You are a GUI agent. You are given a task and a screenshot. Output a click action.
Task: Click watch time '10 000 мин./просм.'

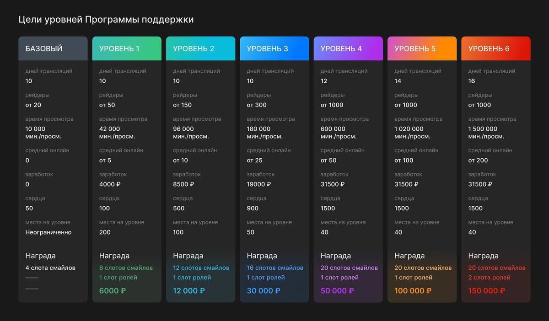pos(43,133)
